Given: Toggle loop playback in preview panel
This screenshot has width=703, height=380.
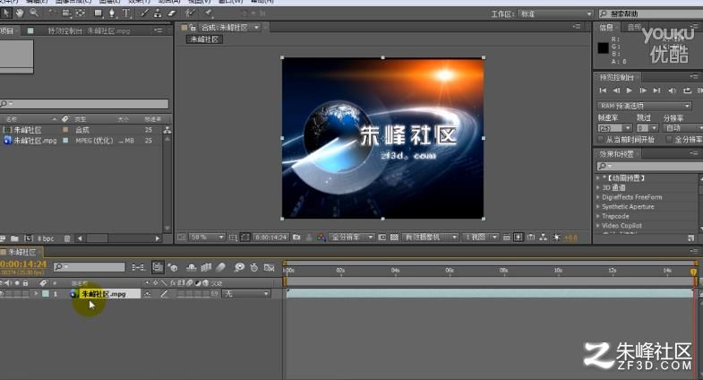Looking at the screenshot, I should click(687, 91).
